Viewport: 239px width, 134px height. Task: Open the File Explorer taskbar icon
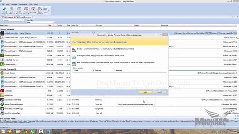pos(18,131)
